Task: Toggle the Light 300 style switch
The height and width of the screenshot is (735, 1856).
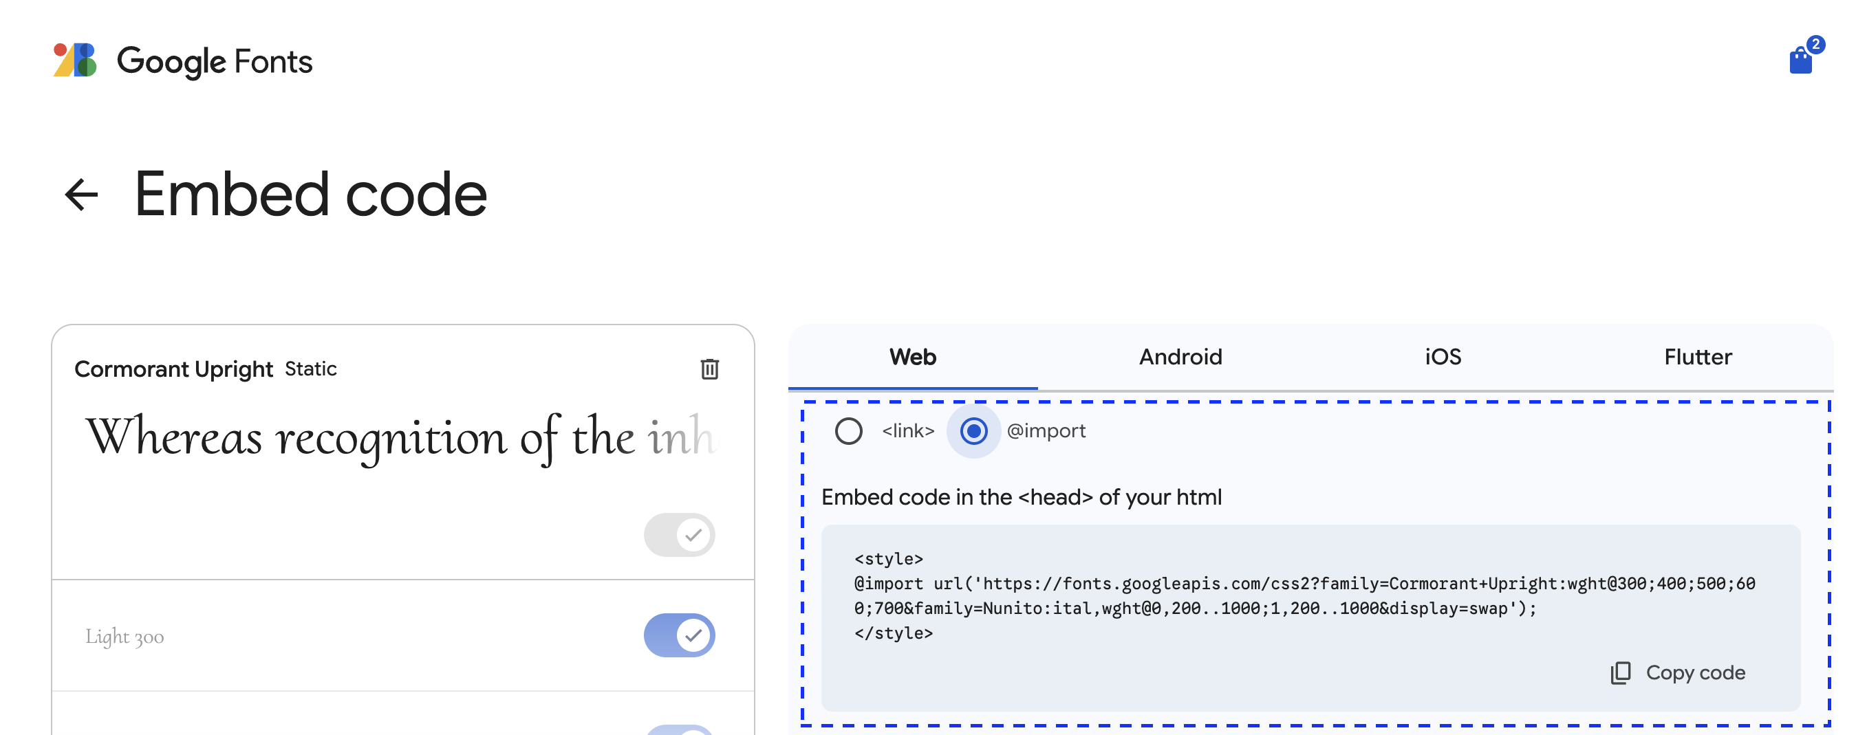Action: [679, 635]
